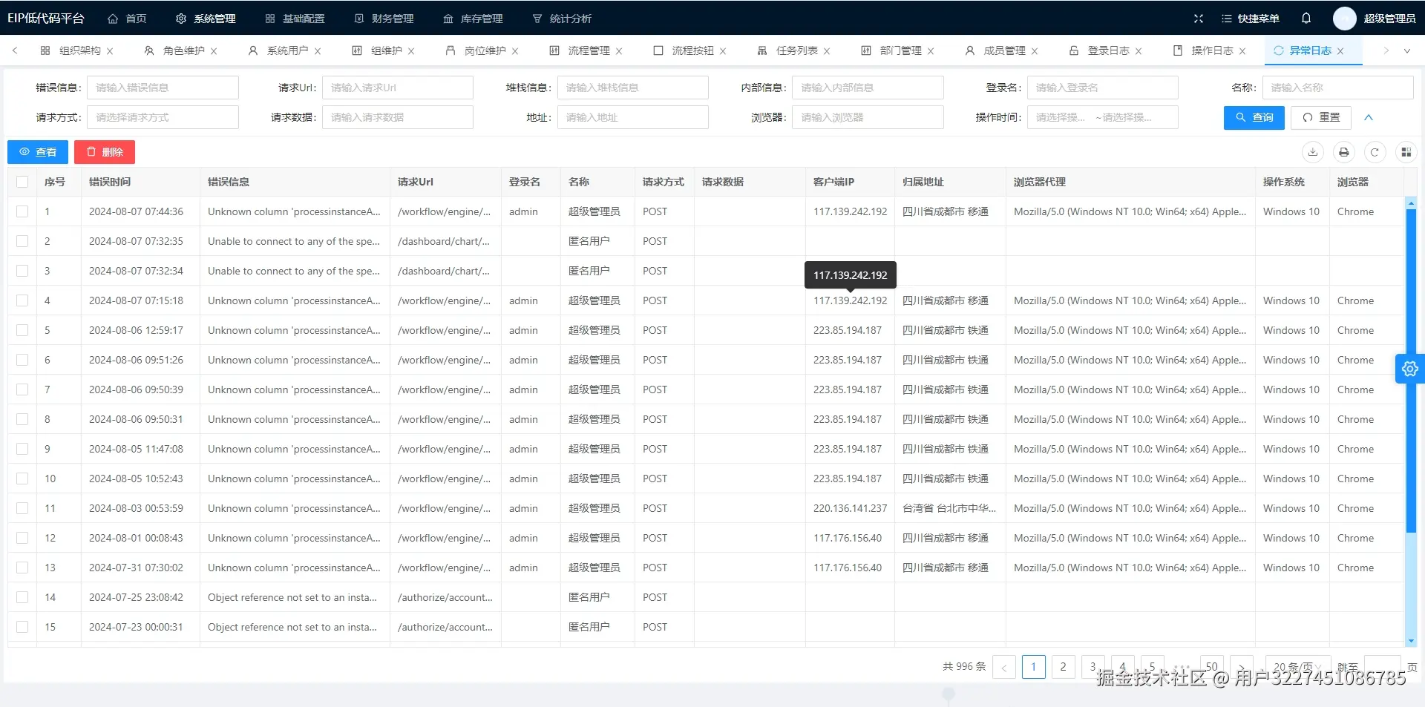The image size is (1425, 707).
Task: Click the blue 查询 search button
Action: pos(1254,117)
